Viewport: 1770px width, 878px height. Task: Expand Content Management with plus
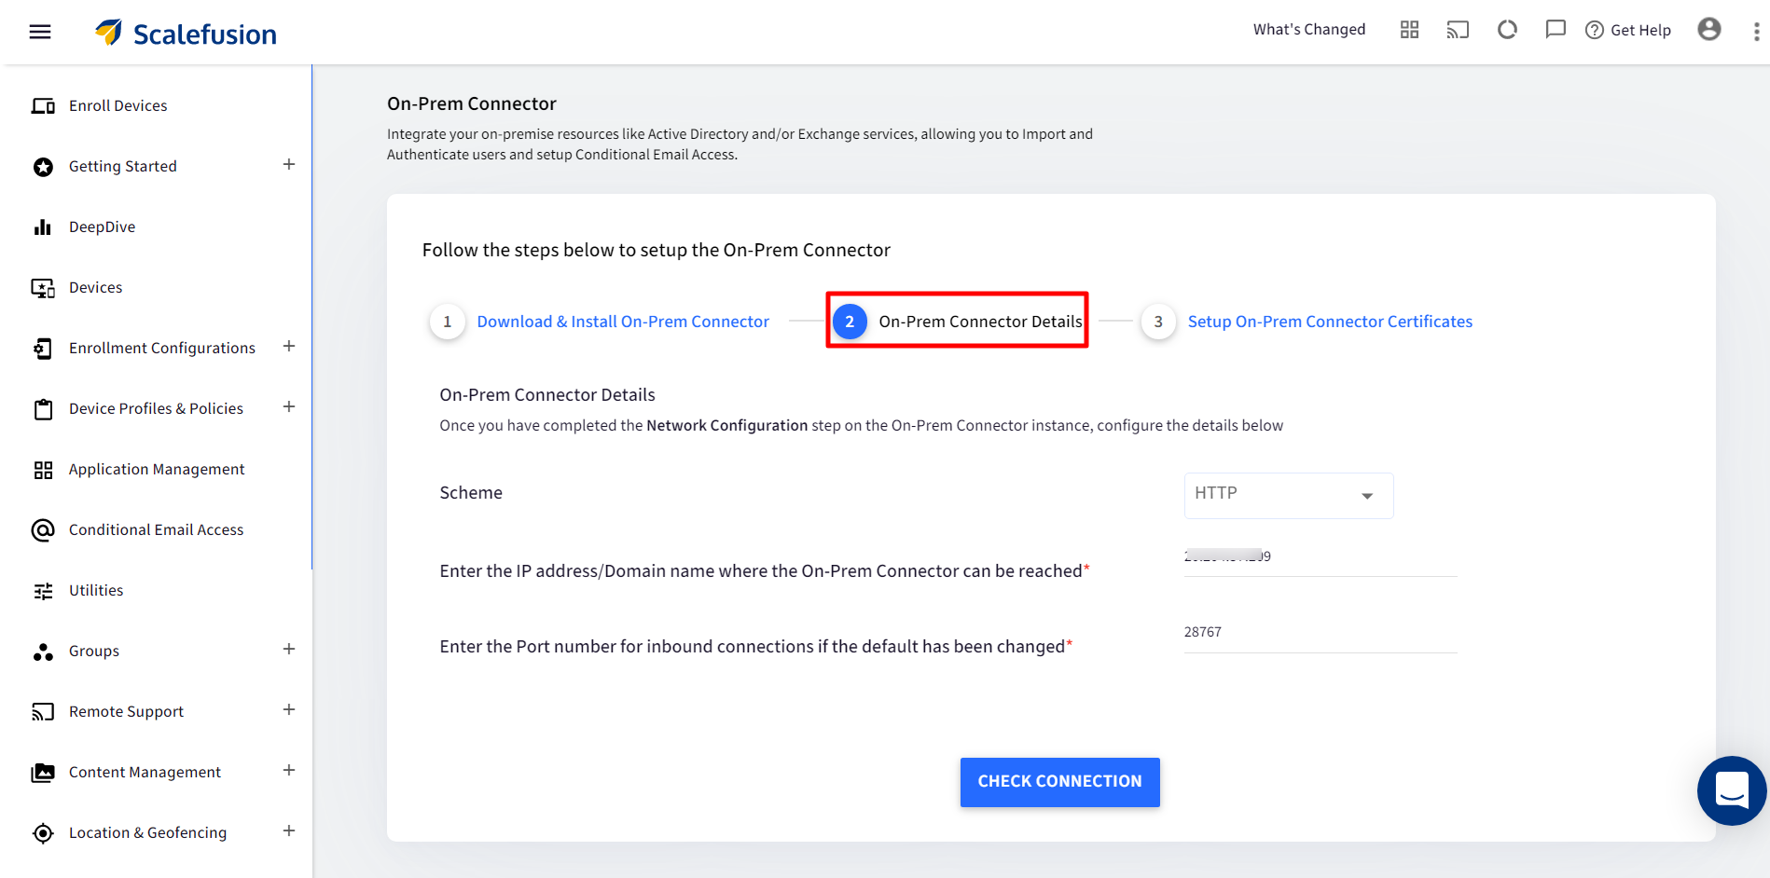(289, 770)
